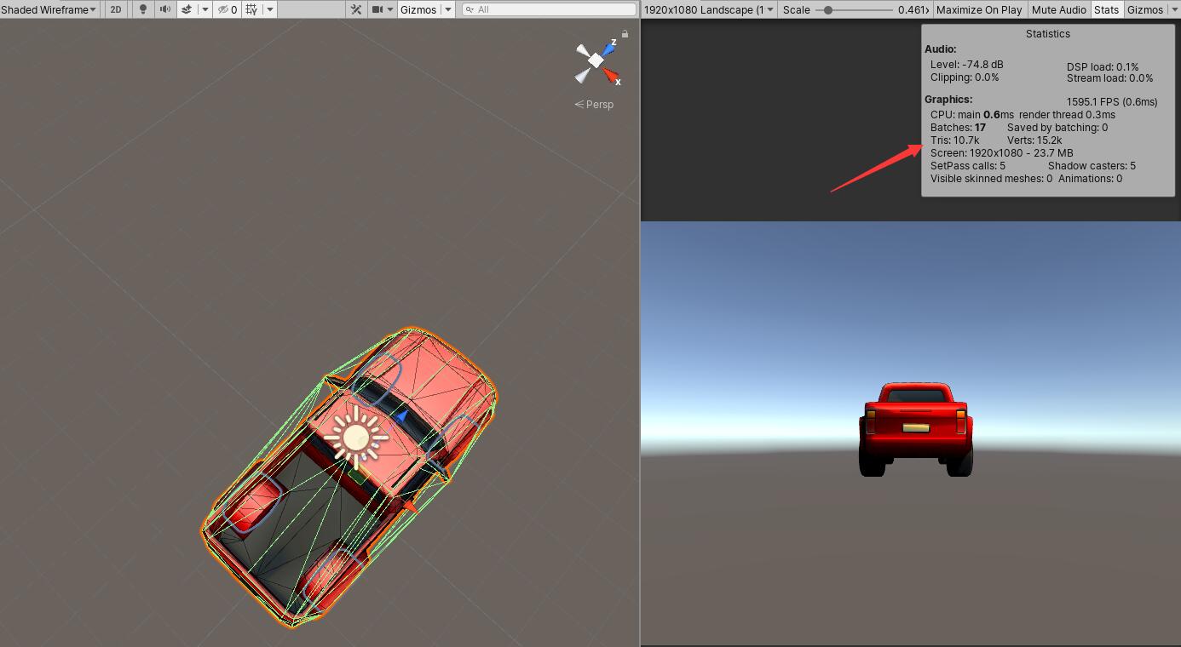Click the Maximize On Play button
Viewport: 1181px width, 647px height.
click(979, 9)
